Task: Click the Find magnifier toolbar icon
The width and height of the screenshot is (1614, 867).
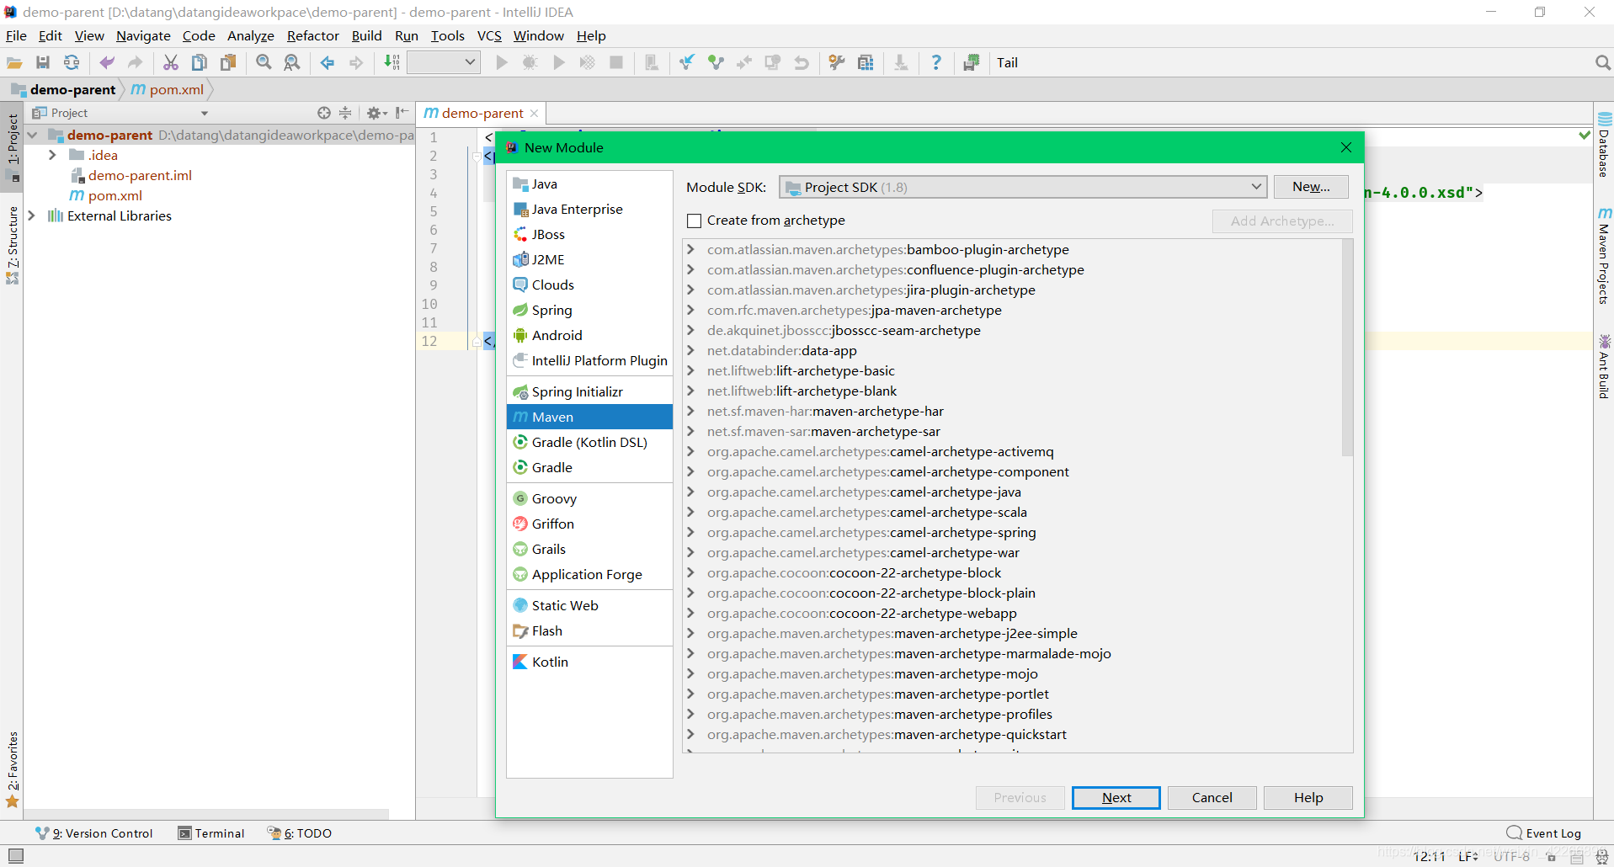Action: click(264, 62)
